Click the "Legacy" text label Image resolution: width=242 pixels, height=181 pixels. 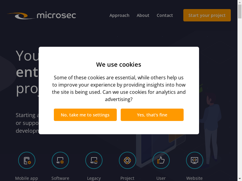pos(94,178)
